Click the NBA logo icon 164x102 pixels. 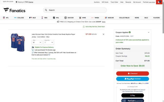[x=42, y=18]
